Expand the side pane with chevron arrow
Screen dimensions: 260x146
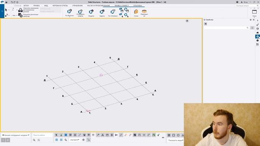tap(258, 21)
